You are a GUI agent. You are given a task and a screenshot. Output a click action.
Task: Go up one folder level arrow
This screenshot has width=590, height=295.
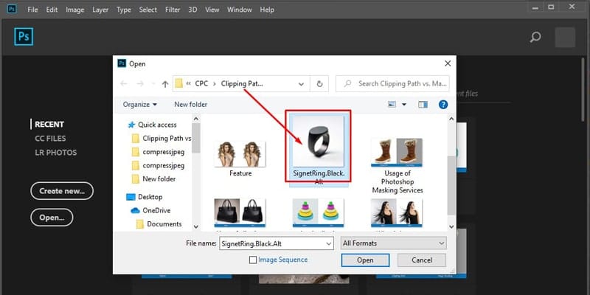click(164, 84)
